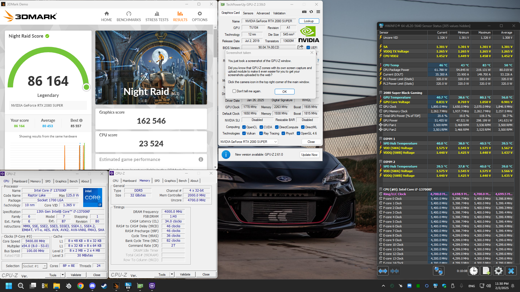Image resolution: width=520 pixels, height=292 pixels.
Task: Toggle the DirectCompute checkbox
Action: click(x=277, y=127)
